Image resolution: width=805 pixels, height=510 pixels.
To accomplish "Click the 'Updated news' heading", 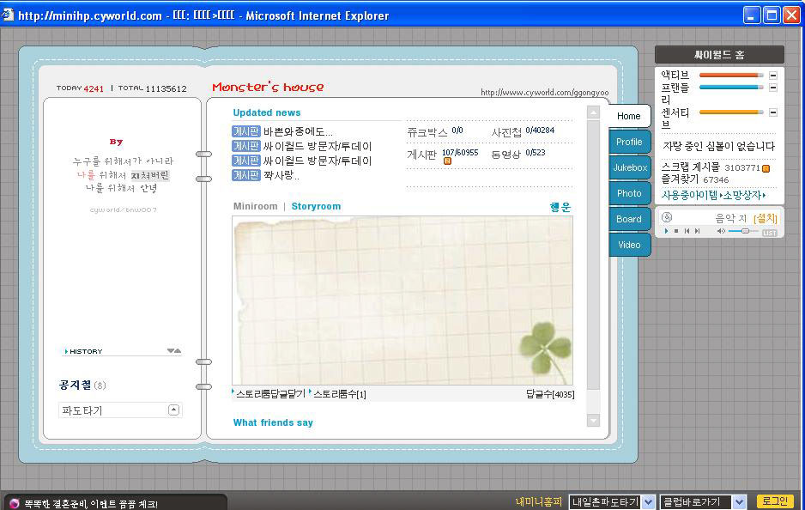I will click(267, 112).
